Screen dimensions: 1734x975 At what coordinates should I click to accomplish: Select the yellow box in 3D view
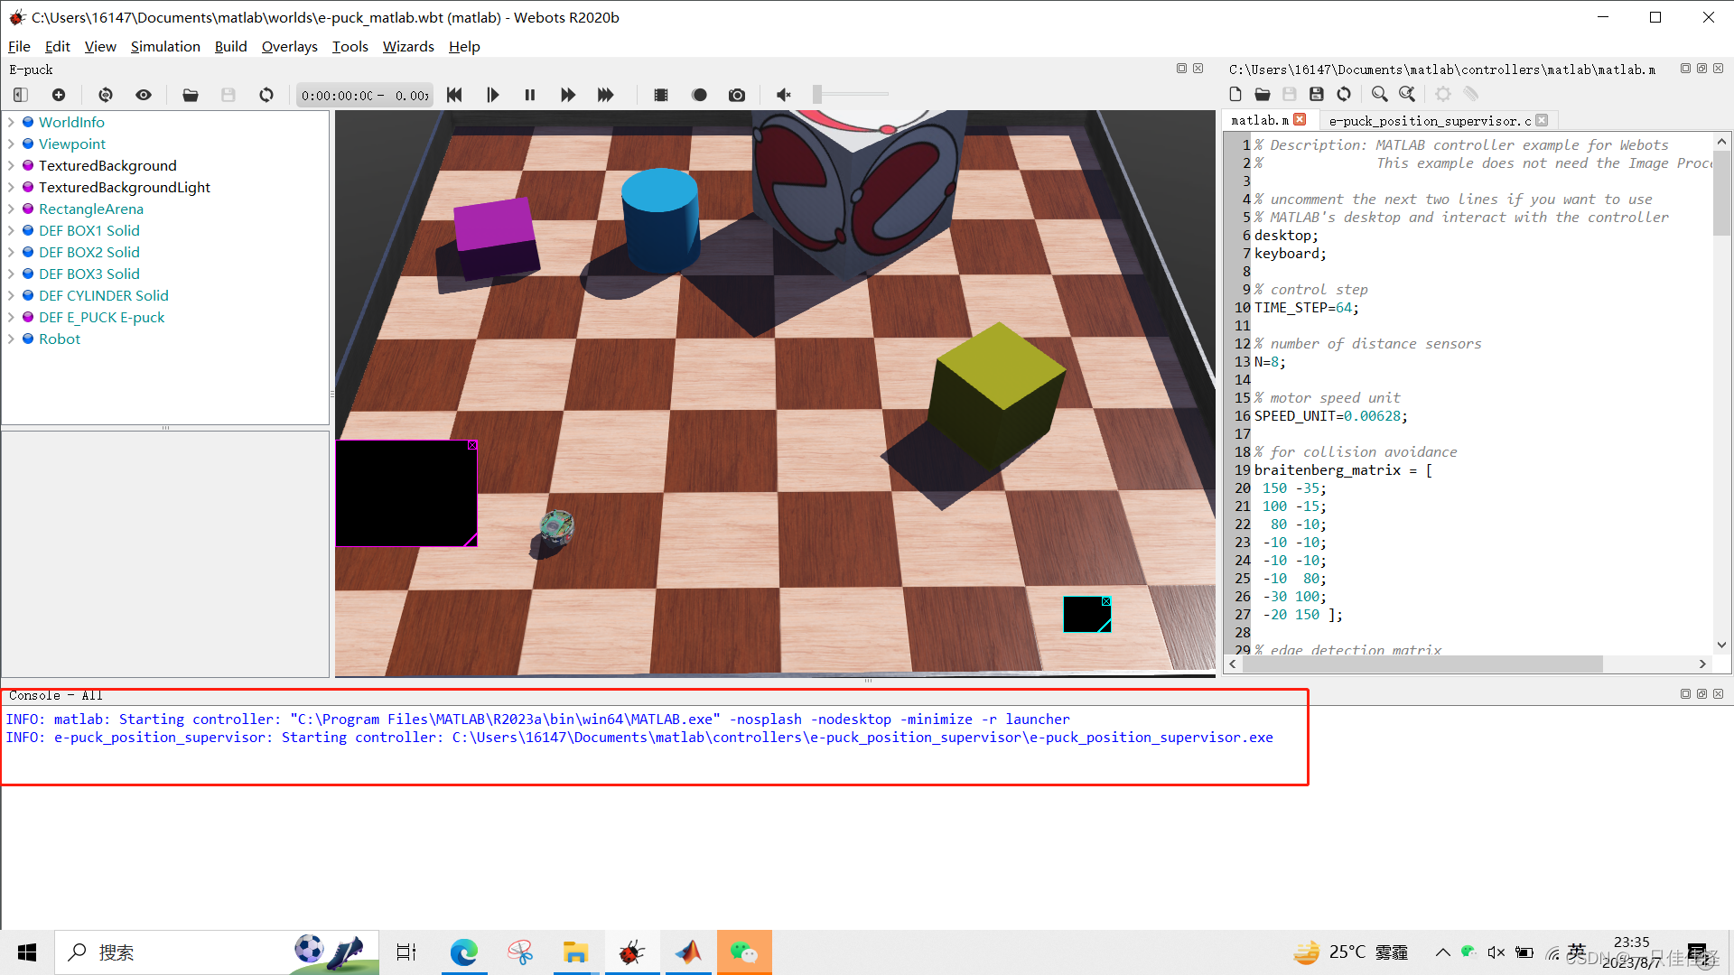click(x=997, y=395)
